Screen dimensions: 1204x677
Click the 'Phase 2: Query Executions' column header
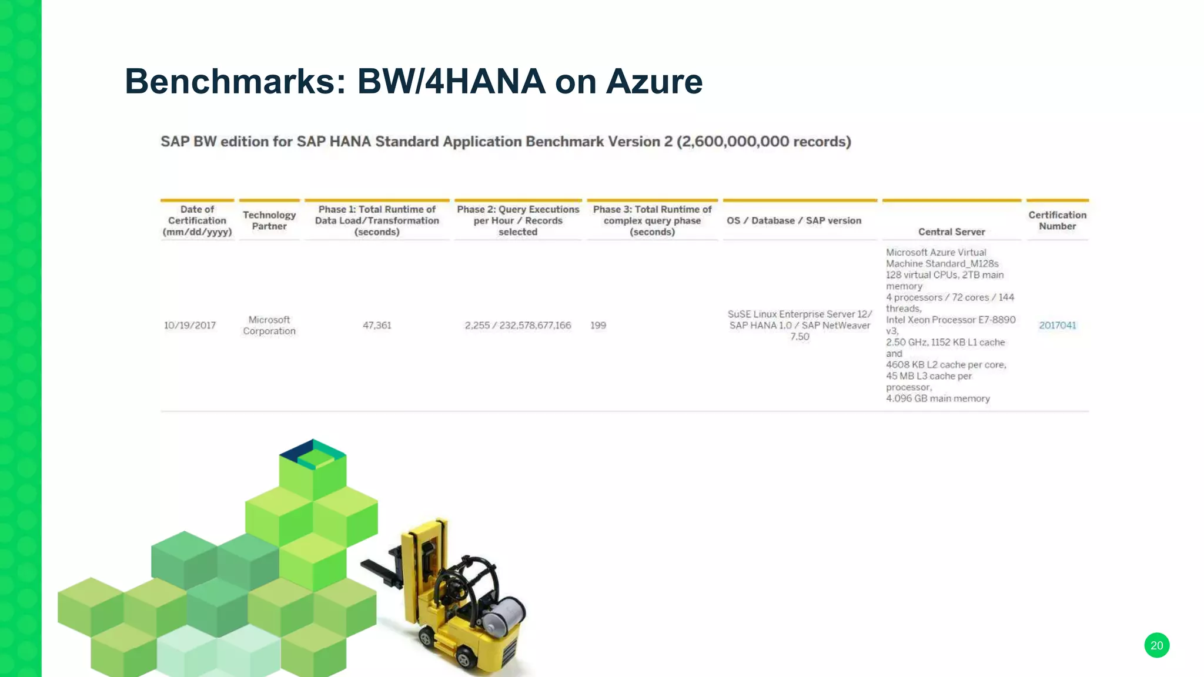(518, 220)
